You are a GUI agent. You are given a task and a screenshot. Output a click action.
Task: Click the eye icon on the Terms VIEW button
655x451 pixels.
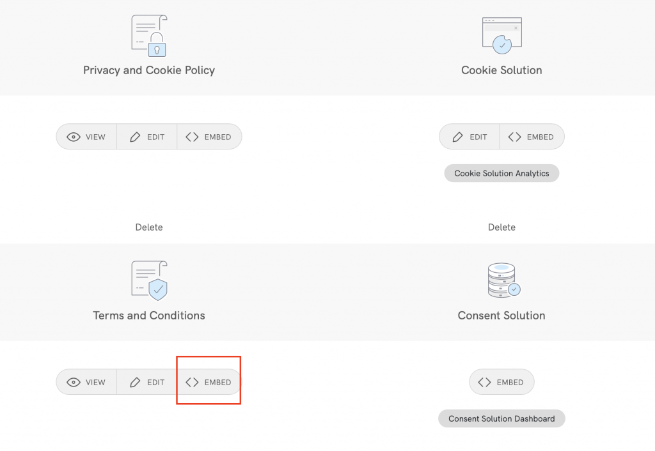click(72, 381)
